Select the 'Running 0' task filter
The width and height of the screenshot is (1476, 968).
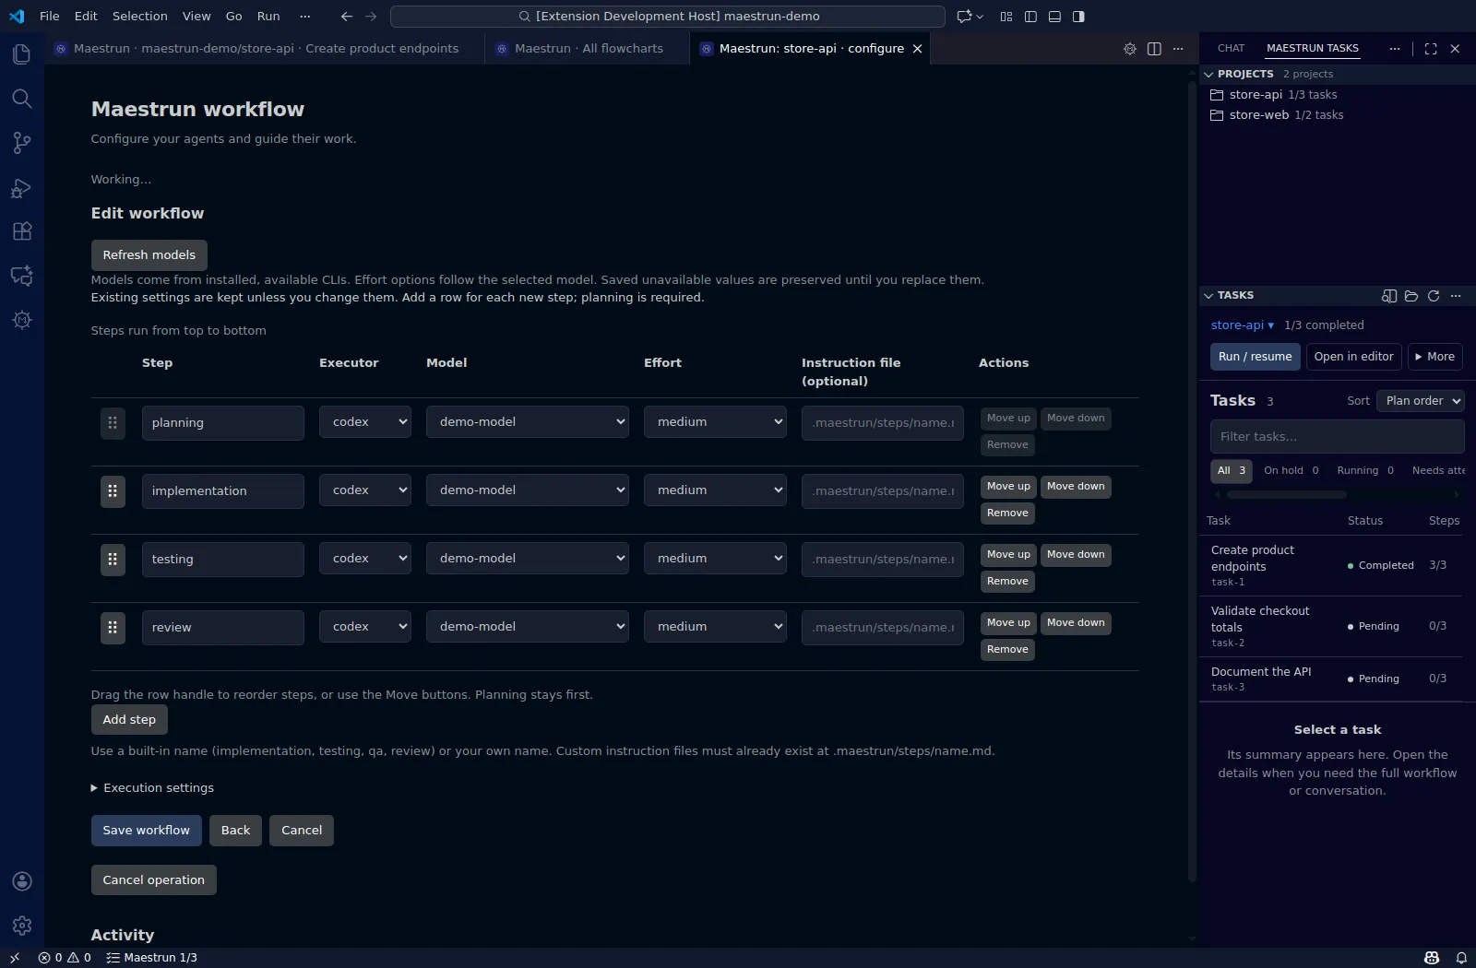1365,471
